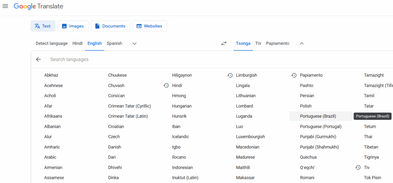The height and width of the screenshot is (183, 393).
Task: Select Icelandic from the language list
Action: pos(180,137)
